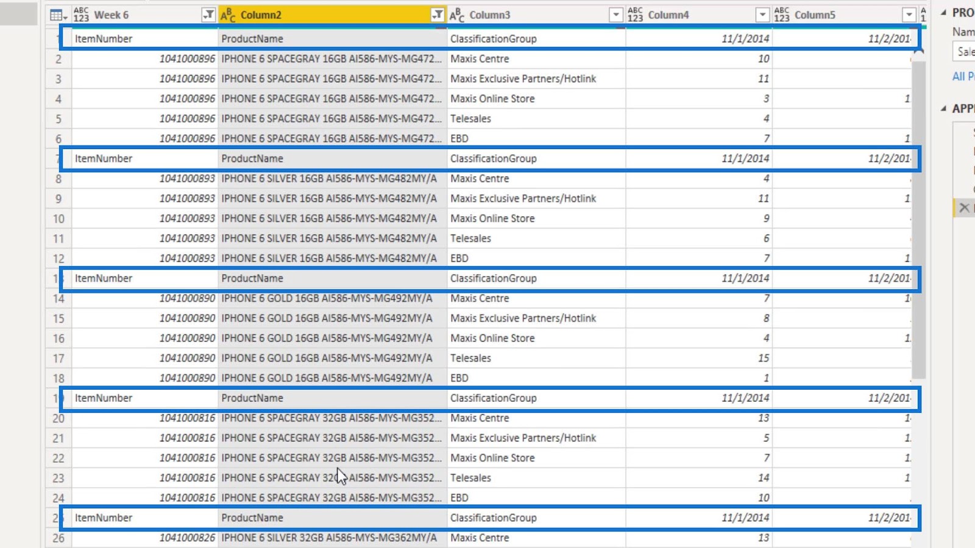Click the query Name input field
Screen dimensions: 975x548
point(963,52)
